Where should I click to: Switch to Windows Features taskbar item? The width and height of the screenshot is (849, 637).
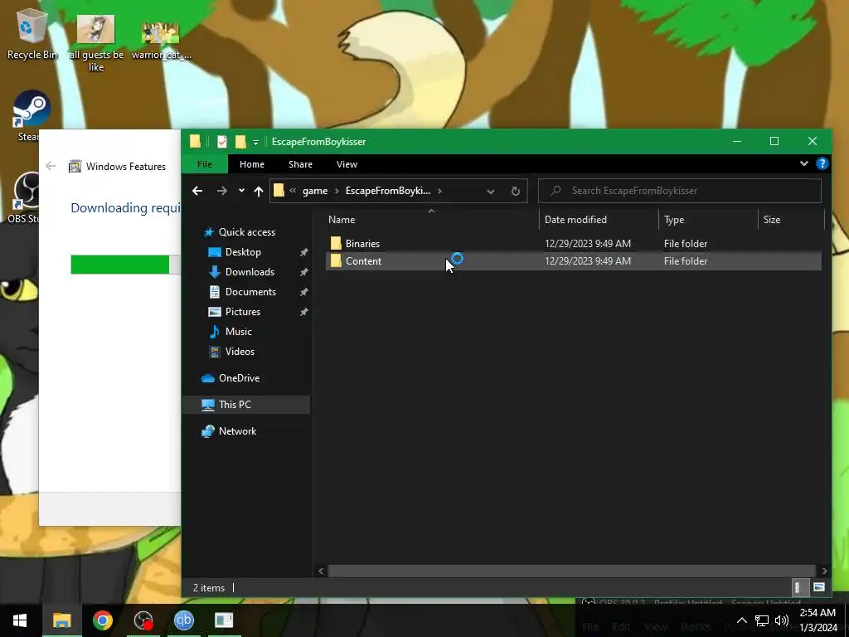tap(224, 620)
